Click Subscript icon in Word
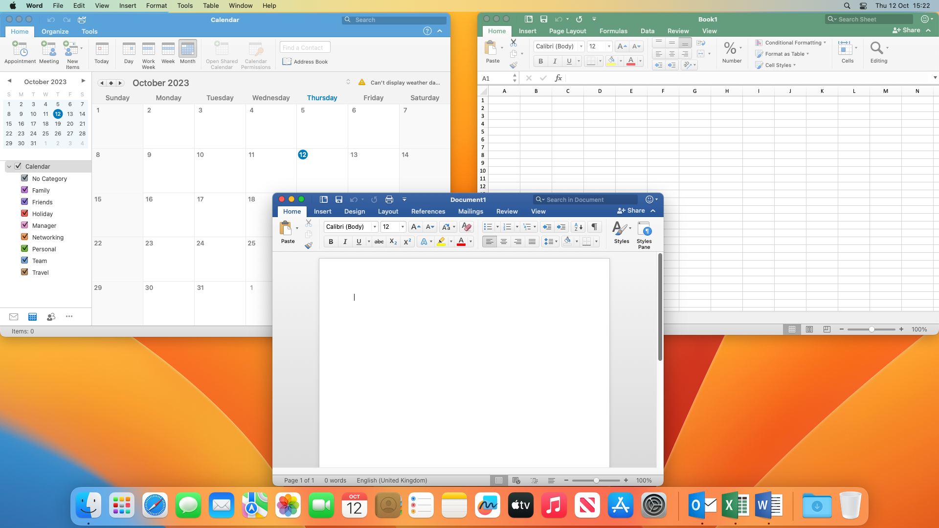 click(393, 242)
